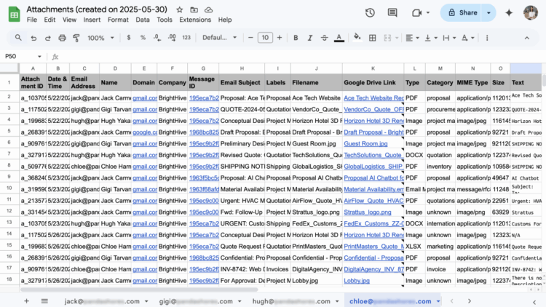Toggle bold formatting

pyautogui.click(x=296, y=38)
